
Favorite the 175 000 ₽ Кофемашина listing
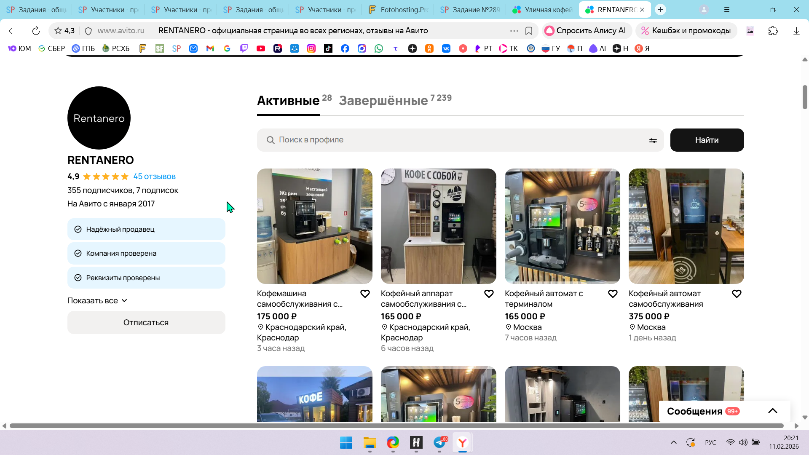[365, 294]
